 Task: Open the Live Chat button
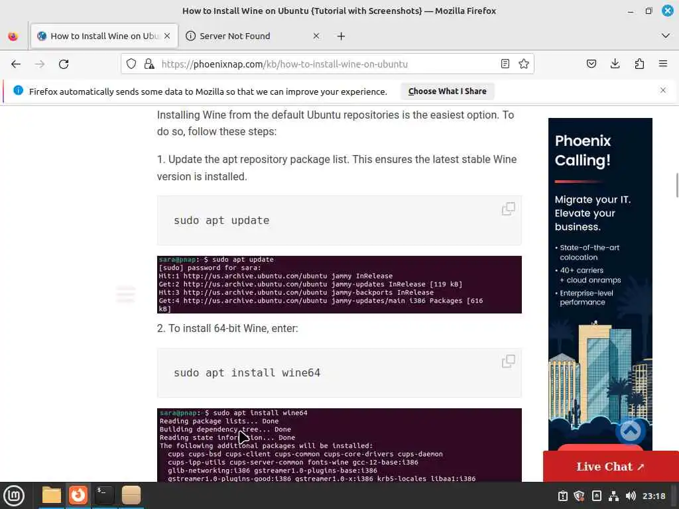point(611,467)
